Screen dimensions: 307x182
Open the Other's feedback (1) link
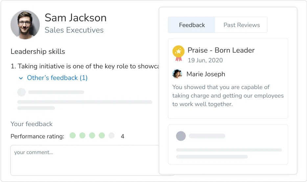click(57, 78)
